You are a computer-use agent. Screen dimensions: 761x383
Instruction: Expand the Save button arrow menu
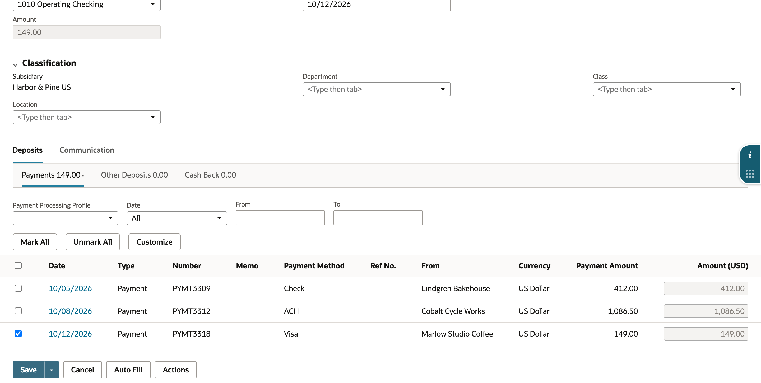(x=52, y=370)
